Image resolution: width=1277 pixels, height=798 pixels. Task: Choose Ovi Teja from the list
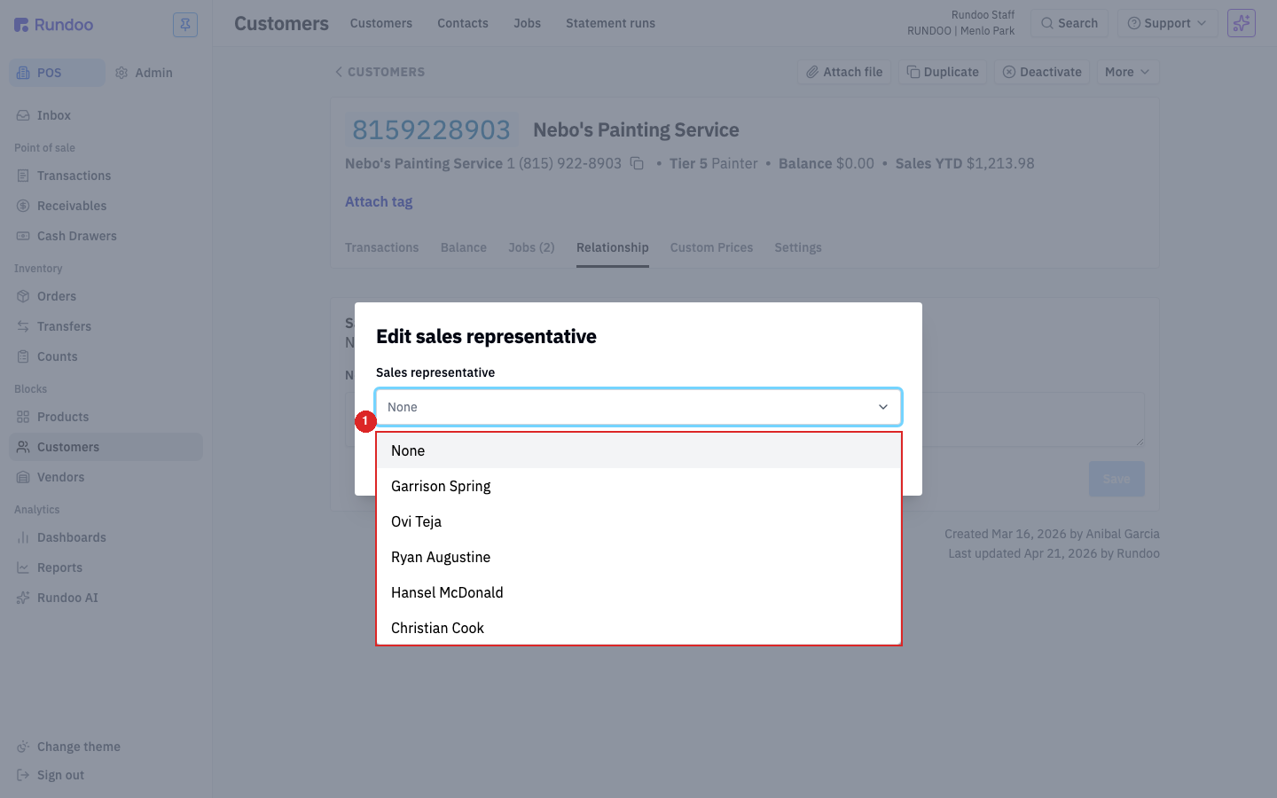(x=638, y=521)
